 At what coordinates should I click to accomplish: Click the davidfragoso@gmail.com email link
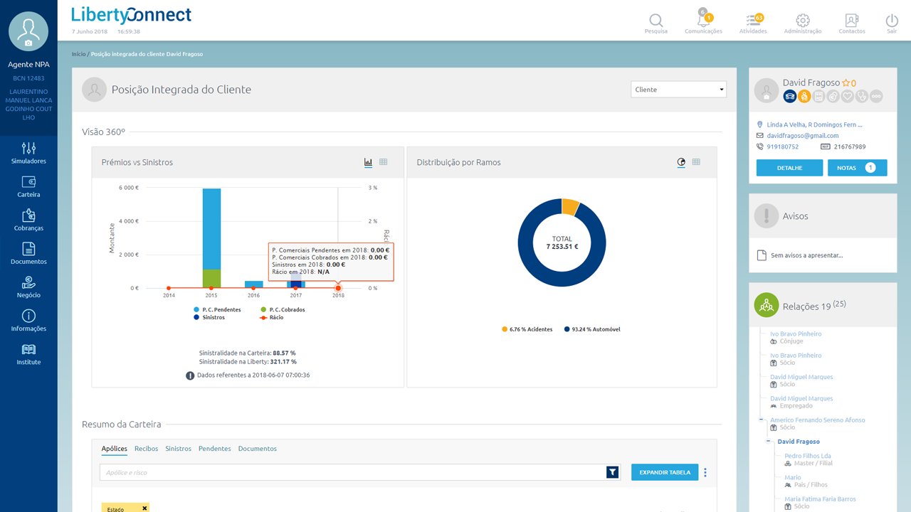click(x=802, y=135)
